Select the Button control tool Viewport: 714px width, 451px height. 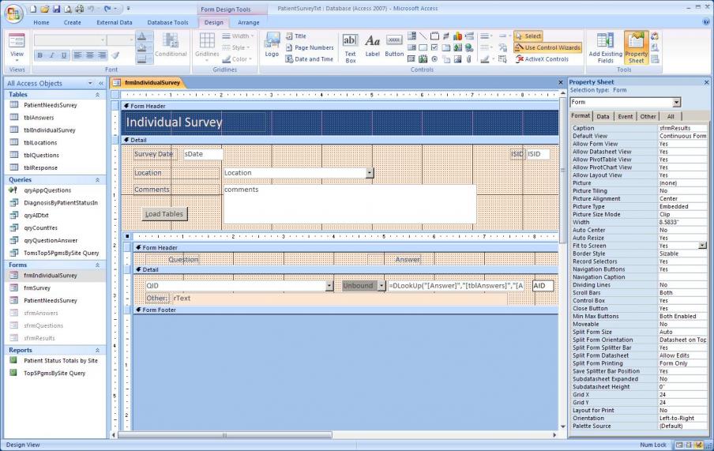click(x=394, y=46)
